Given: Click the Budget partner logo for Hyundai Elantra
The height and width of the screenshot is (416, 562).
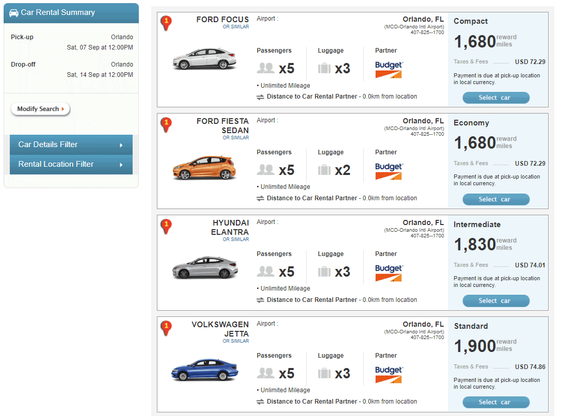Looking at the screenshot, I should click(x=389, y=273).
